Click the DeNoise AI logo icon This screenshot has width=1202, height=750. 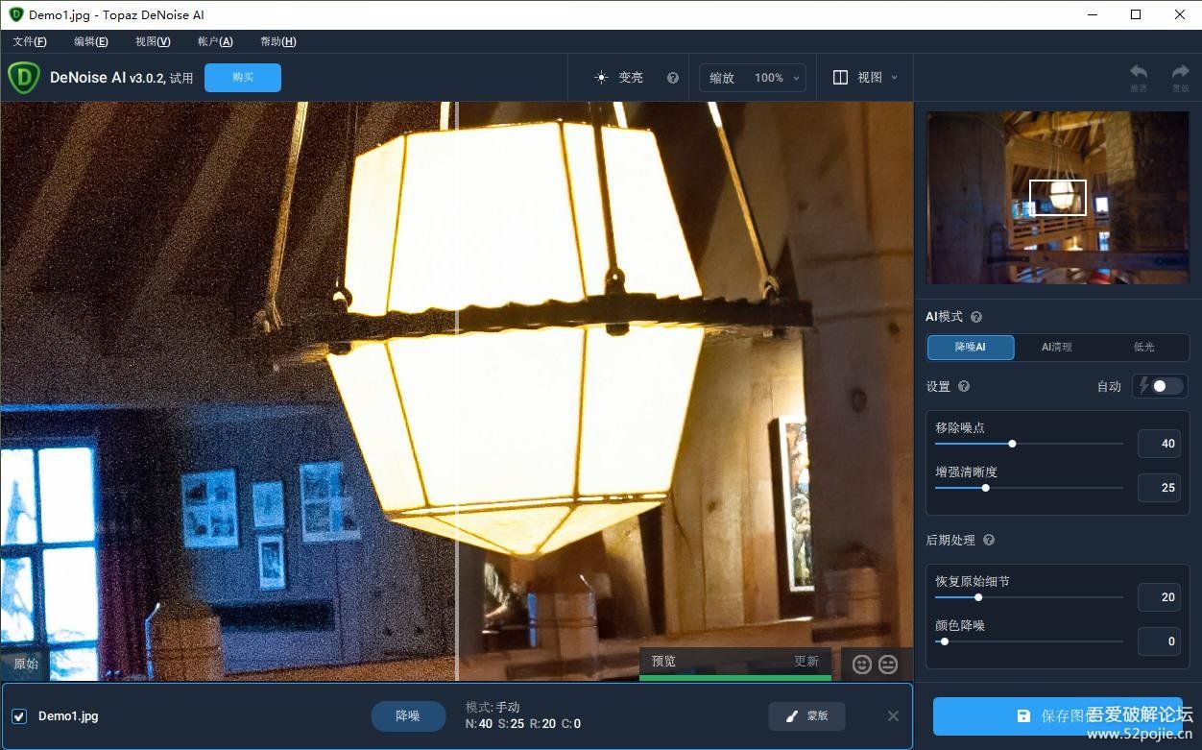coord(21,77)
